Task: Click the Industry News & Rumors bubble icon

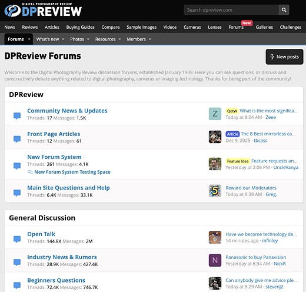Action: (x=17, y=262)
